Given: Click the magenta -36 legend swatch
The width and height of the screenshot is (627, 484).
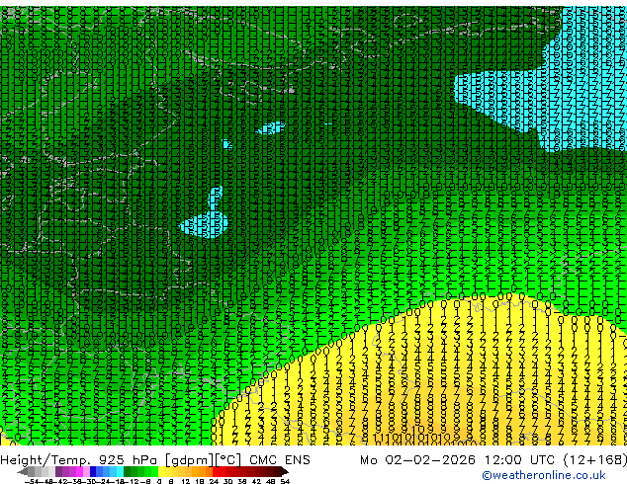Looking at the screenshot, I should [x=79, y=472].
